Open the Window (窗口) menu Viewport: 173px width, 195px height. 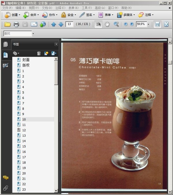[x=113, y=8]
